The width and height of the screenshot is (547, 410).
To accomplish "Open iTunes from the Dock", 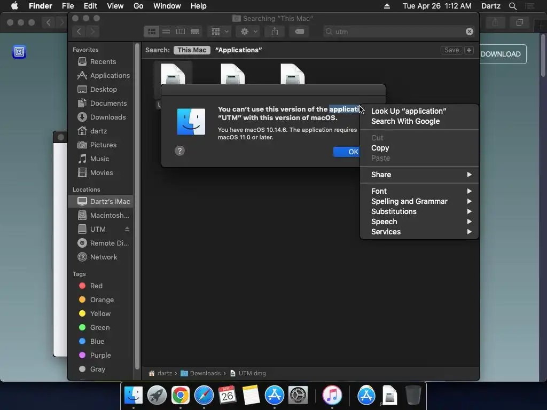I will tap(332, 396).
